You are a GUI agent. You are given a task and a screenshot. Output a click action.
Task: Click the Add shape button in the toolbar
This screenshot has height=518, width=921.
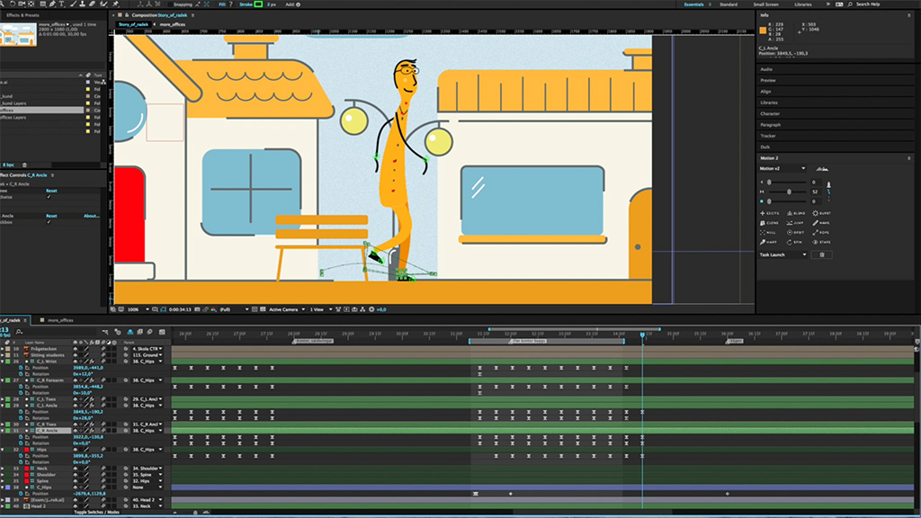[299, 4]
